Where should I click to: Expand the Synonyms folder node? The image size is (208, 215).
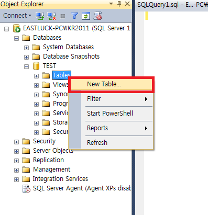click(x=36, y=95)
